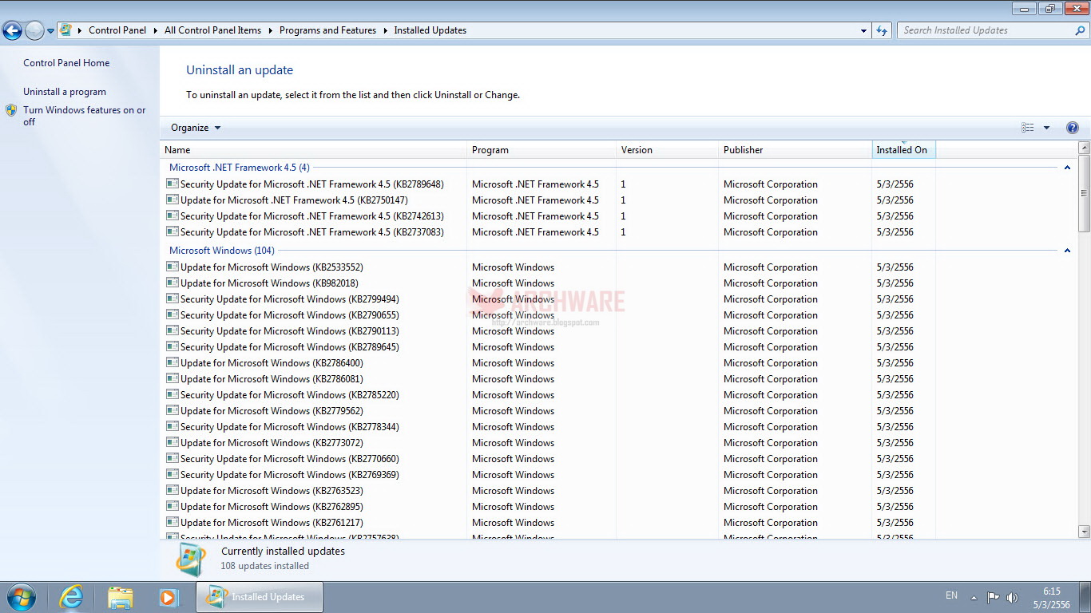Open the Organize menu
This screenshot has width=1091, height=613.
coord(196,128)
